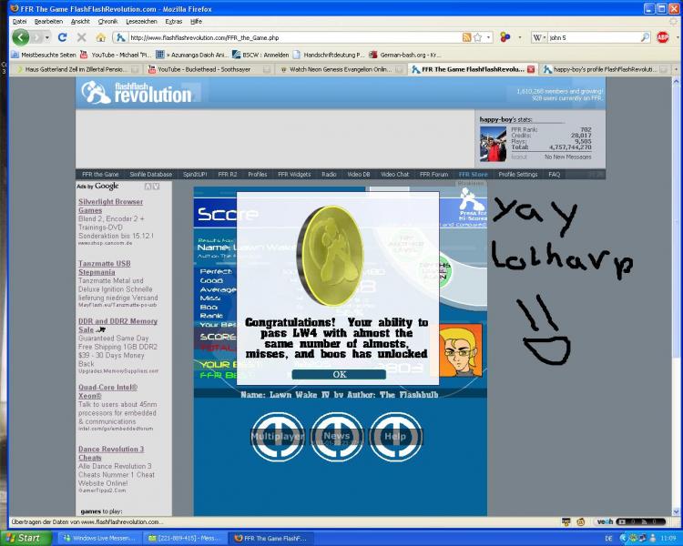Click the RSS feed icon in address bar
This screenshot has width=683, height=546.
click(466, 37)
